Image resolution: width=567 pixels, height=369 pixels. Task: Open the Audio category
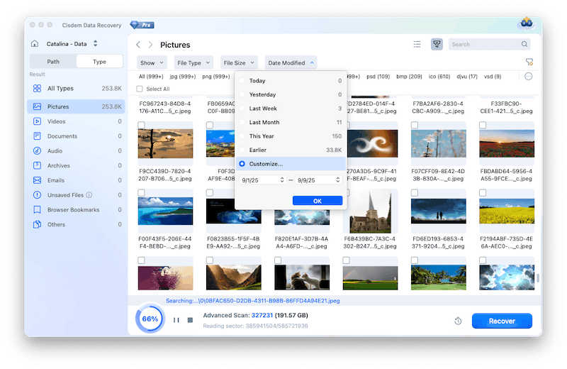(77, 150)
